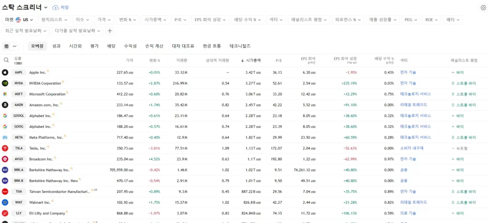489x223 pixels.
Task: Open Tesla, Inc. stock link
Action: tap(37, 148)
